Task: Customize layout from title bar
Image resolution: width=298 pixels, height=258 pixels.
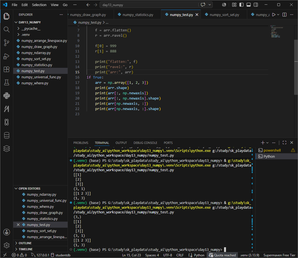Action: [234, 5]
